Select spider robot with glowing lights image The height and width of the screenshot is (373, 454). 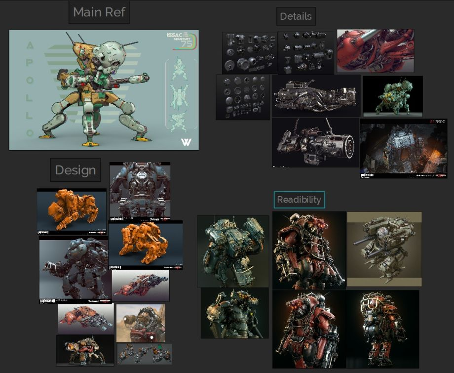pyautogui.click(x=85, y=350)
